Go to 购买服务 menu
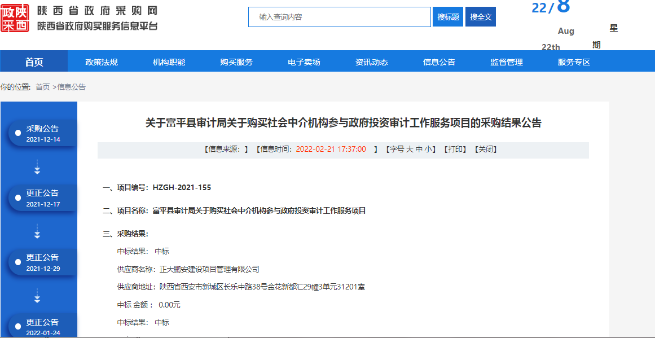This screenshot has width=655, height=338. [236, 62]
